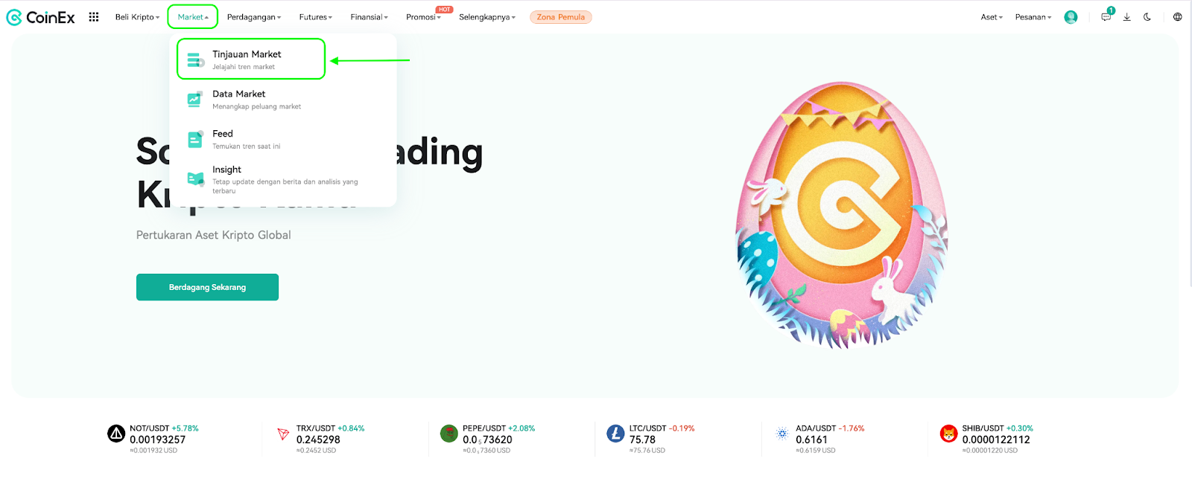
Task: Open the user profile avatar
Action: tap(1071, 17)
